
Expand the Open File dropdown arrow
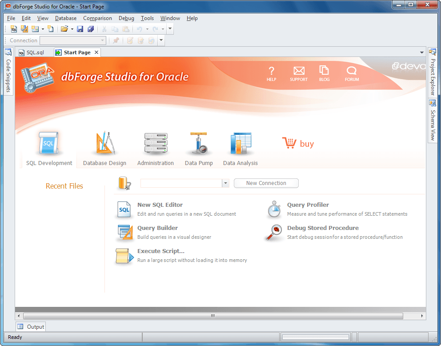[72, 29]
